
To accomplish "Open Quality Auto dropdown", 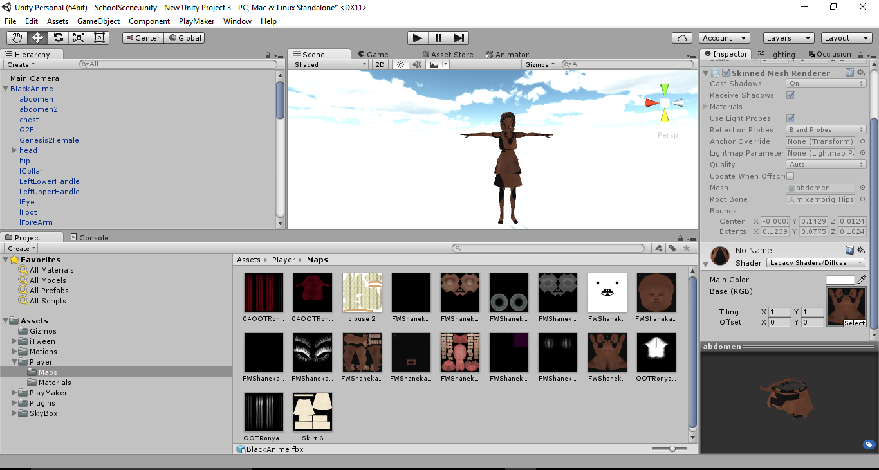I will click(x=826, y=165).
